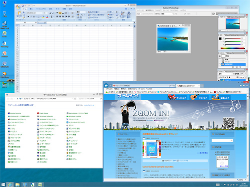Click the Excel formula bar input

coord(89,22)
